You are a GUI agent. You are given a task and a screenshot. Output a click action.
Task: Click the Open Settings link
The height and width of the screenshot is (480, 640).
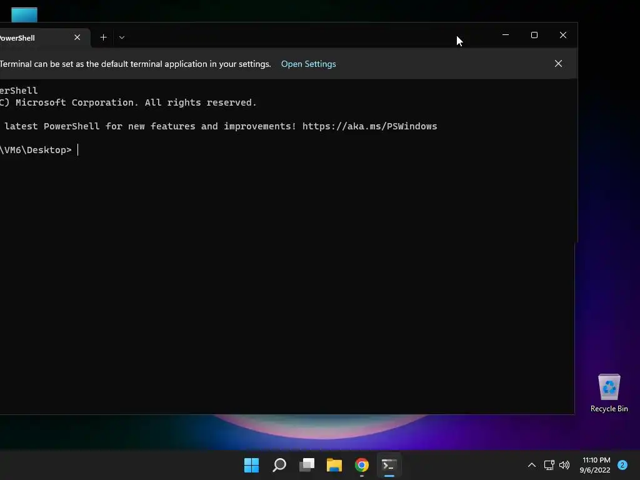(309, 64)
